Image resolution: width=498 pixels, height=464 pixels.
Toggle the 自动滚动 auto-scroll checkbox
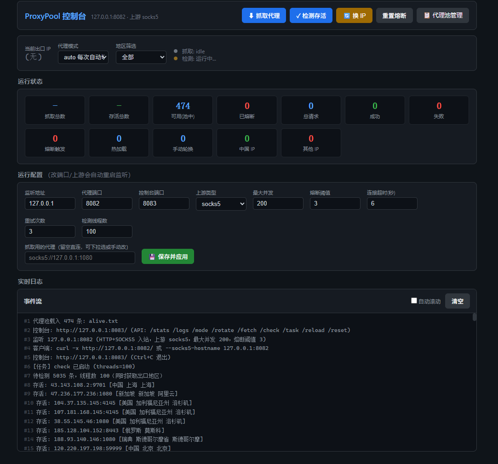click(414, 300)
